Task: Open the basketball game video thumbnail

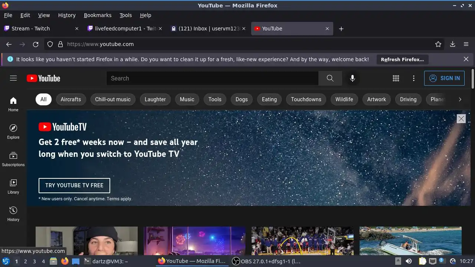Action: (x=302, y=241)
